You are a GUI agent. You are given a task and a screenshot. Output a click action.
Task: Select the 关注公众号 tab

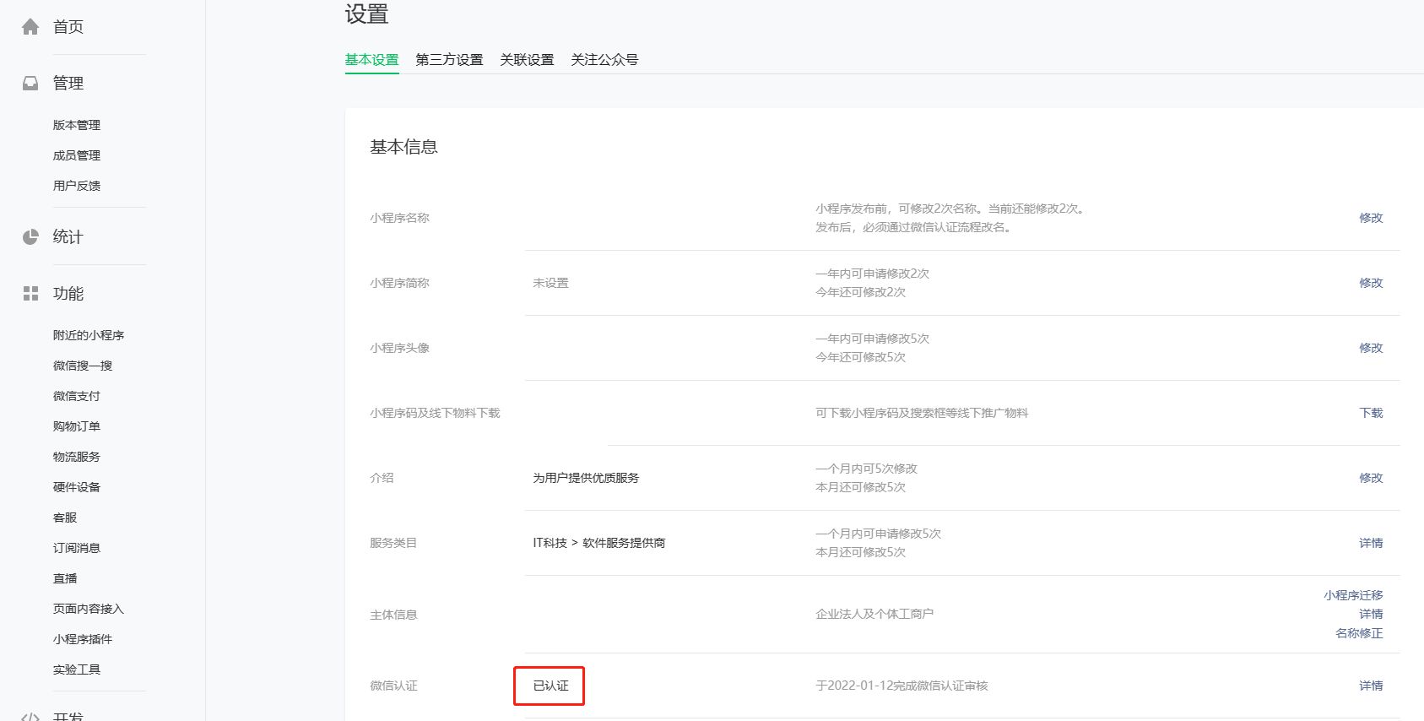[x=604, y=60]
